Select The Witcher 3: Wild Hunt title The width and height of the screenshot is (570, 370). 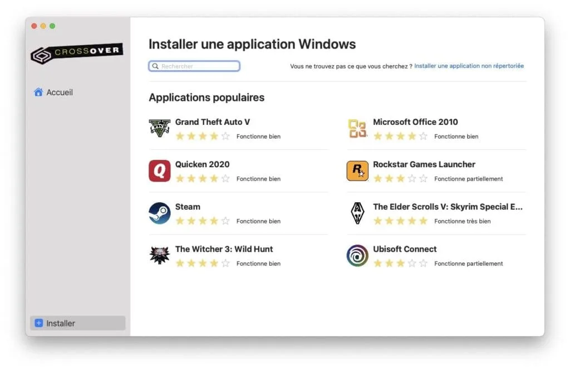coord(224,249)
